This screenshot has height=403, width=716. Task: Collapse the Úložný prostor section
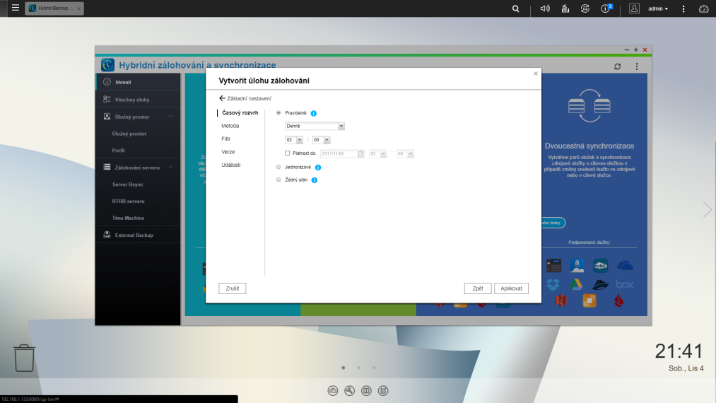coord(170,117)
